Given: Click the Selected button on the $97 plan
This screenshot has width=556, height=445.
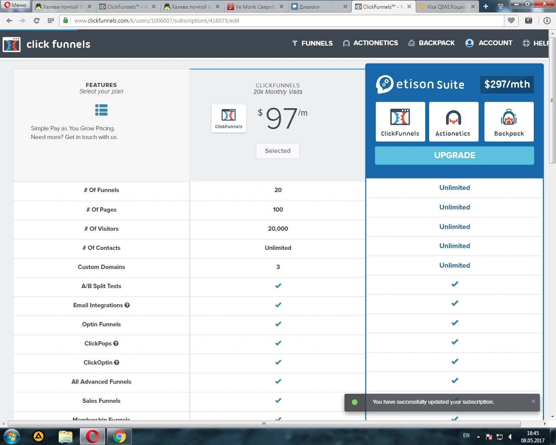Looking at the screenshot, I should 278,151.
